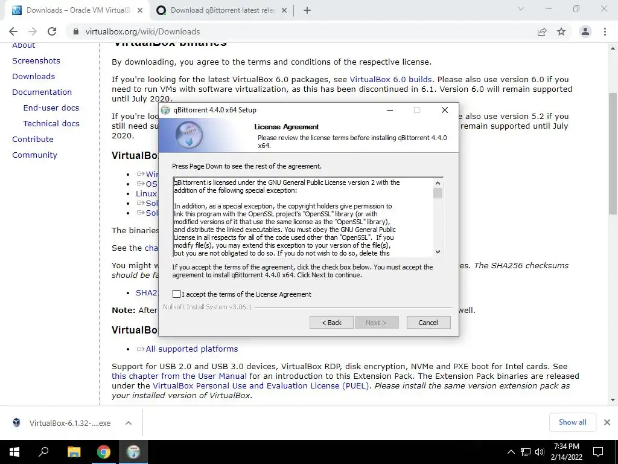Viewport: 618px width, 464px height.
Task: Open the Screenshots sidebar link
Action: coord(36,61)
